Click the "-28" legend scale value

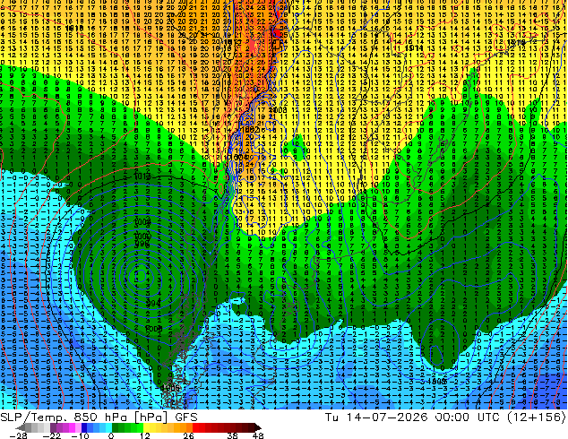click(x=18, y=435)
